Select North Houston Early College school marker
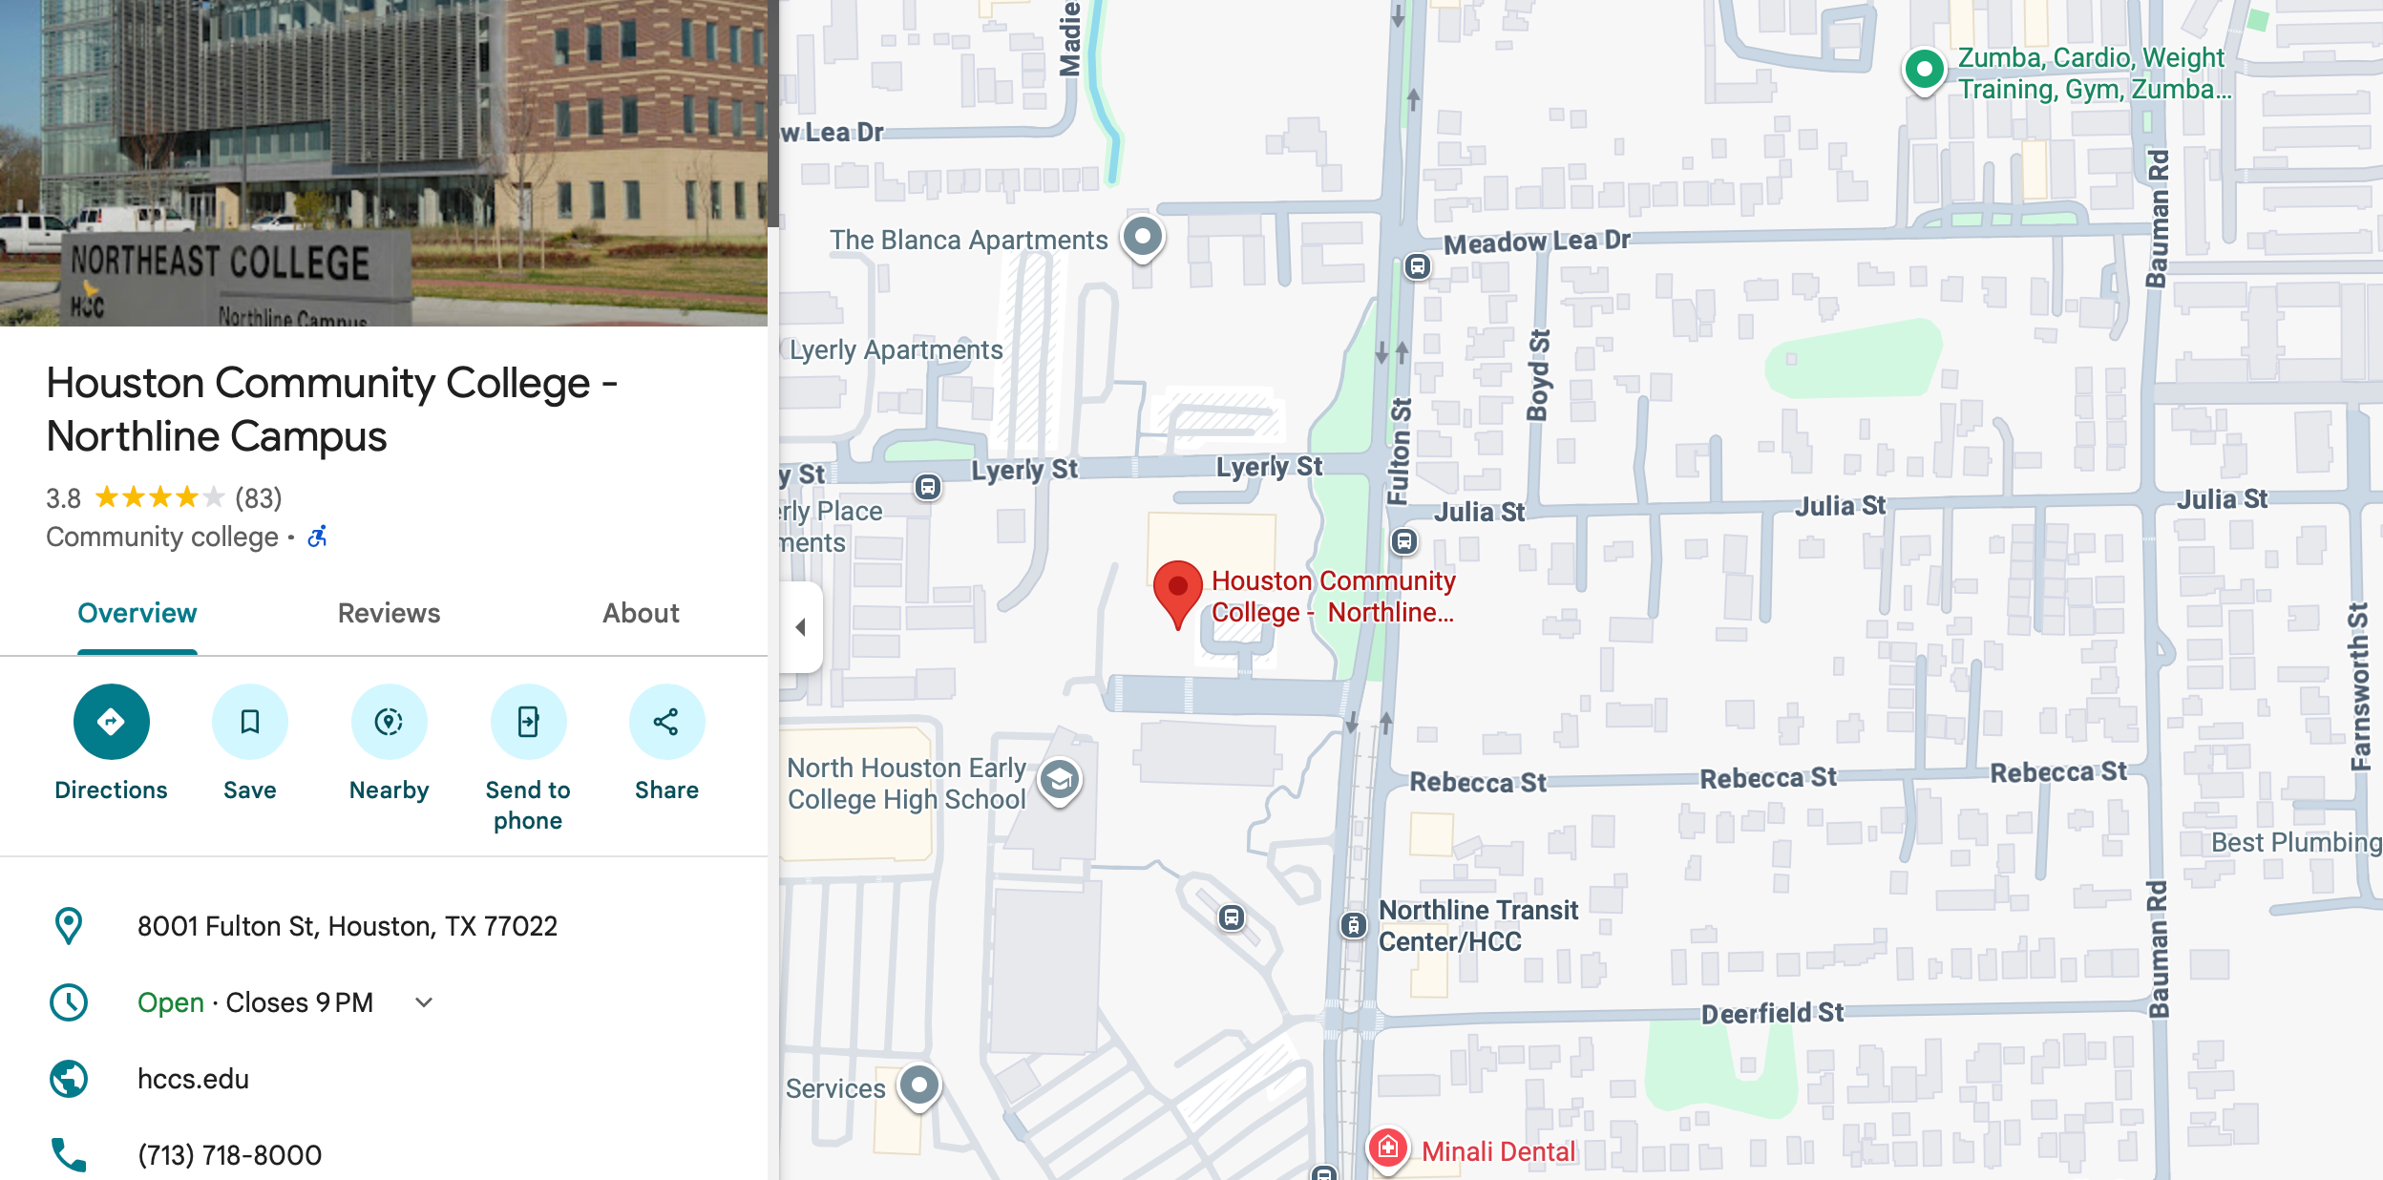 click(x=1060, y=782)
